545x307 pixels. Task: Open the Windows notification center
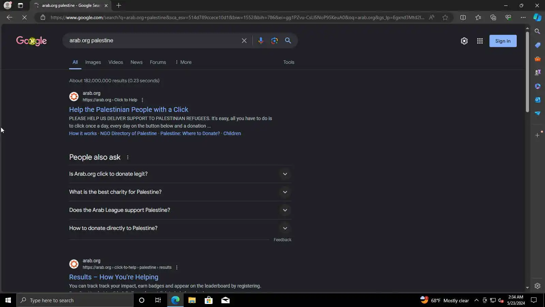pos(534,300)
